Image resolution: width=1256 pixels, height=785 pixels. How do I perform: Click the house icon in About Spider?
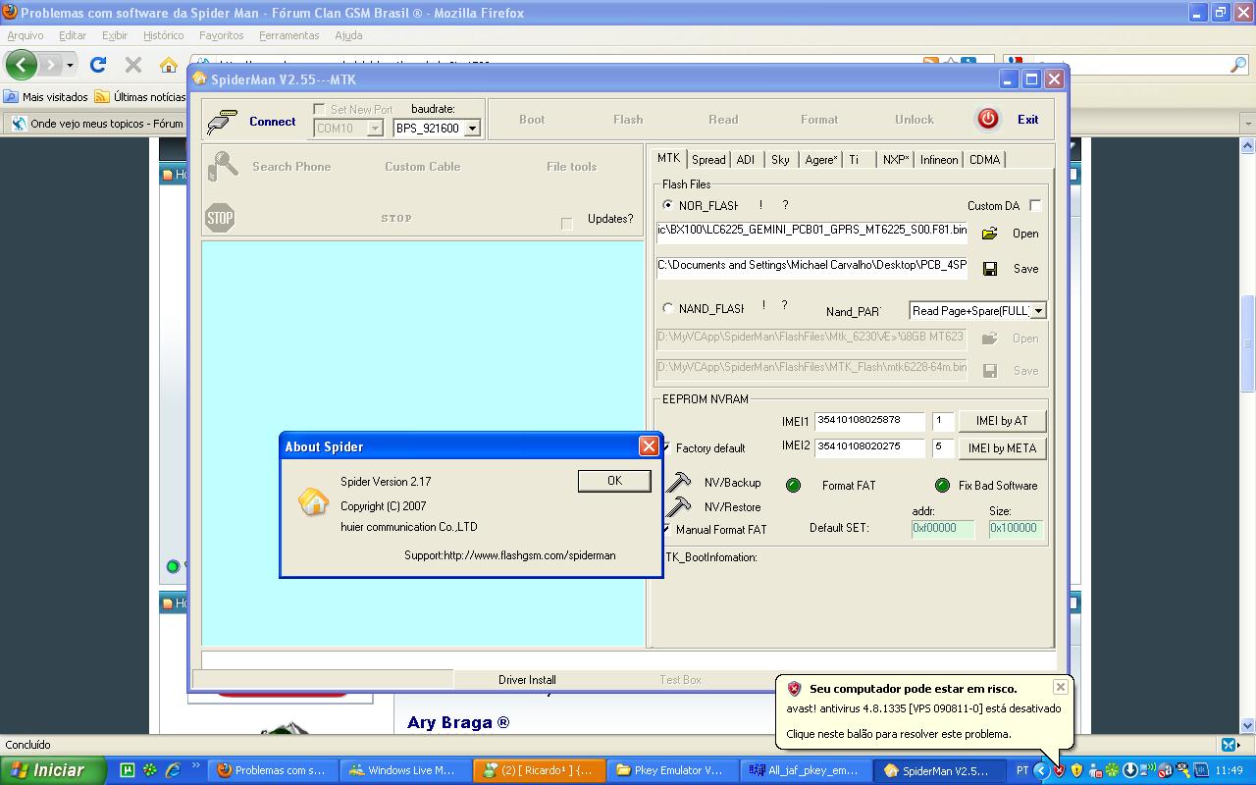(x=313, y=501)
